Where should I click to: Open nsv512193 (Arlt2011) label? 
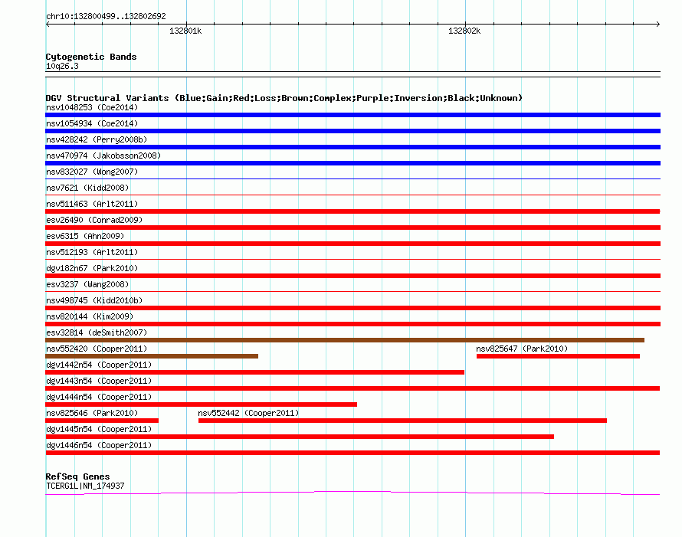(92, 252)
